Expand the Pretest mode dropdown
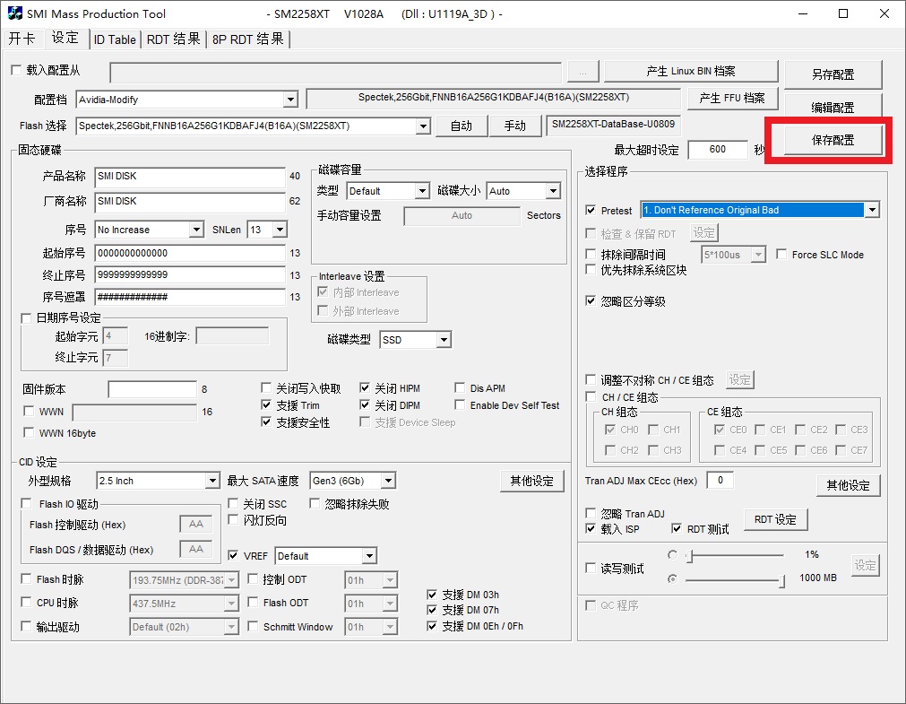This screenshot has height=704, width=906. 871,210
